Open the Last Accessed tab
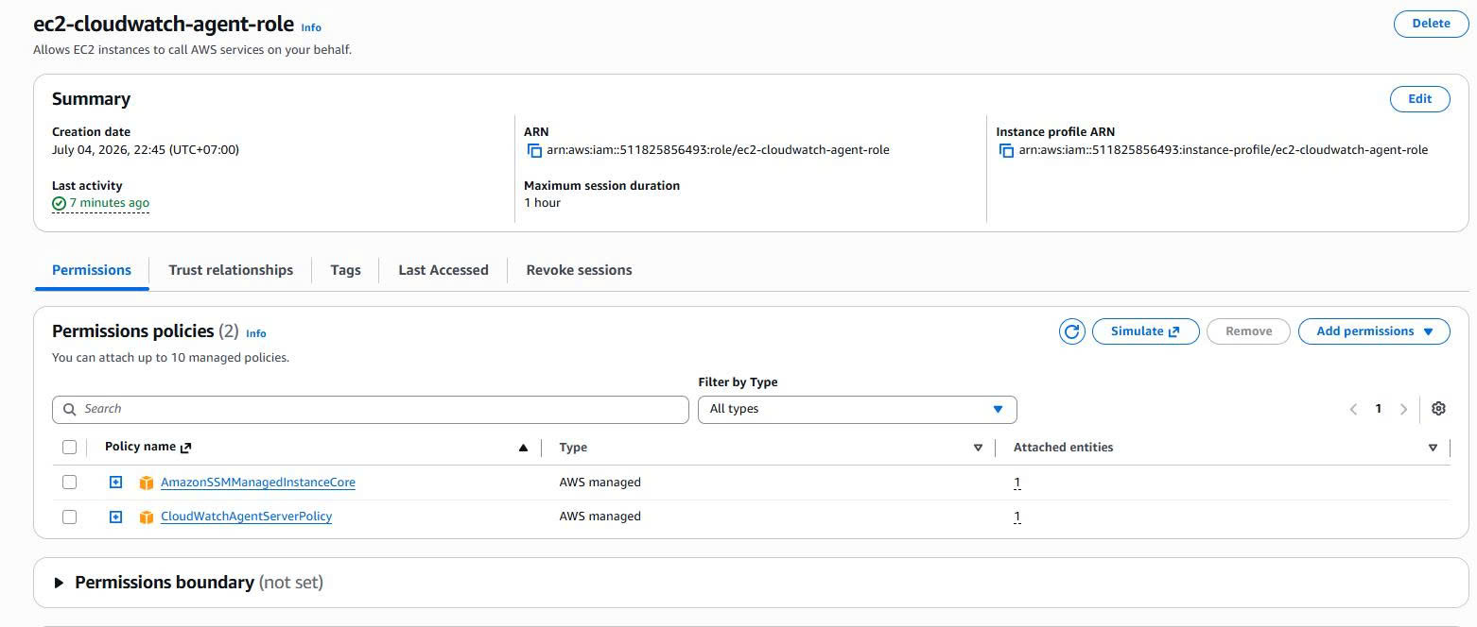 [x=443, y=270]
